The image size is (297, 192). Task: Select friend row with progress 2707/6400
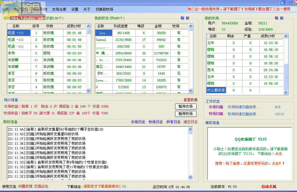[x=141, y=60]
